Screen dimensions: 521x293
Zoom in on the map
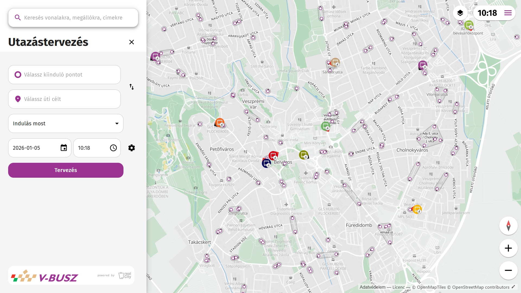click(508, 248)
